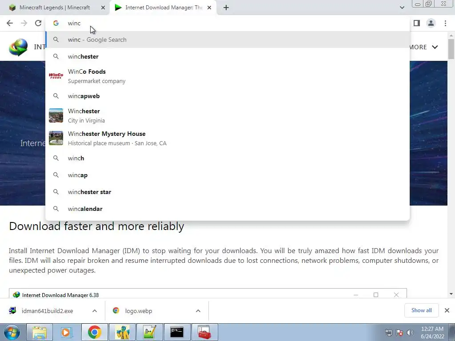This screenshot has width=455, height=341.
Task: Select the first 'winchester' suggestion
Action: [227, 56]
